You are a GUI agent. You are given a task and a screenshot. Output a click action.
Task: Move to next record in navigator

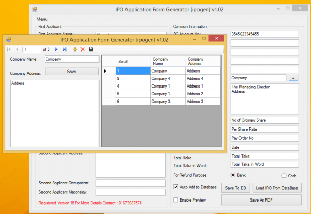click(x=56, y=49)
